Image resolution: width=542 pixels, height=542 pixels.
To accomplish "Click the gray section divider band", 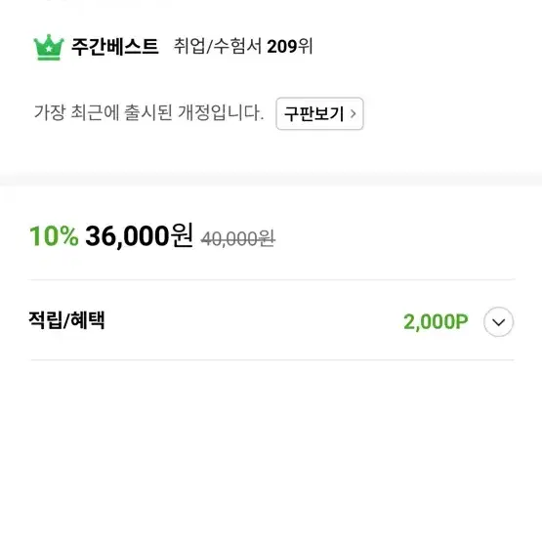I will (271, 180).
